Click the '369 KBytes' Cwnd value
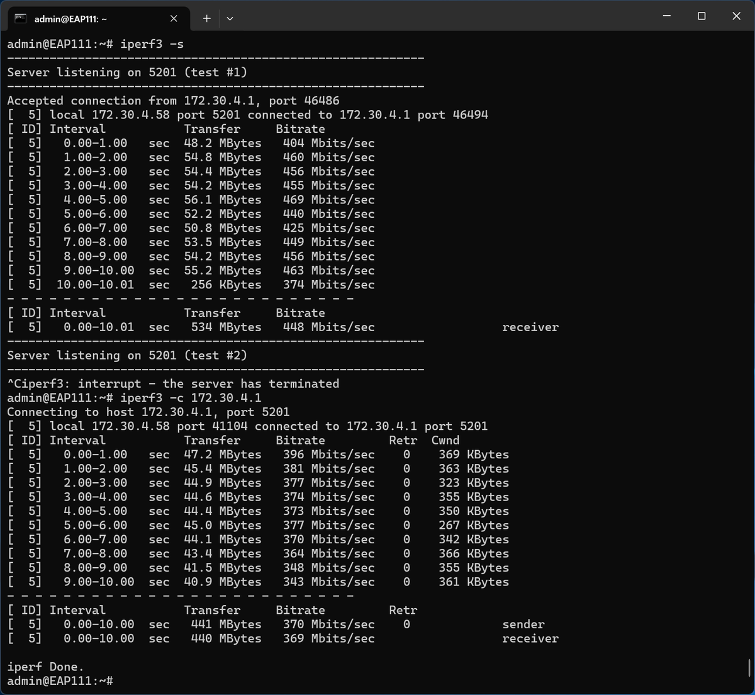Screen dimensions: 755x695 pyautogui.click(x=474, y=455)
